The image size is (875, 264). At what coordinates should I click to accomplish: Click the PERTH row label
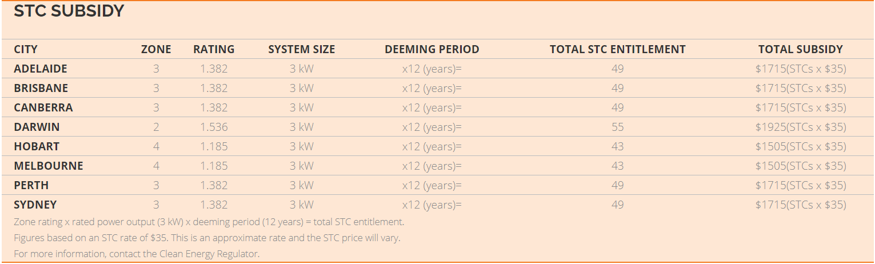point(31,185)
